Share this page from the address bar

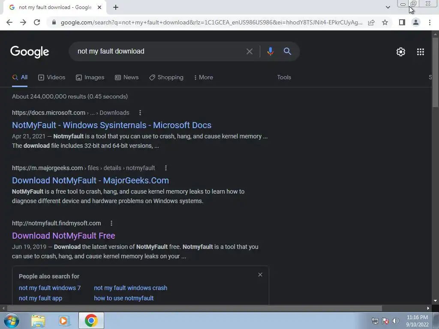point(371,22)
